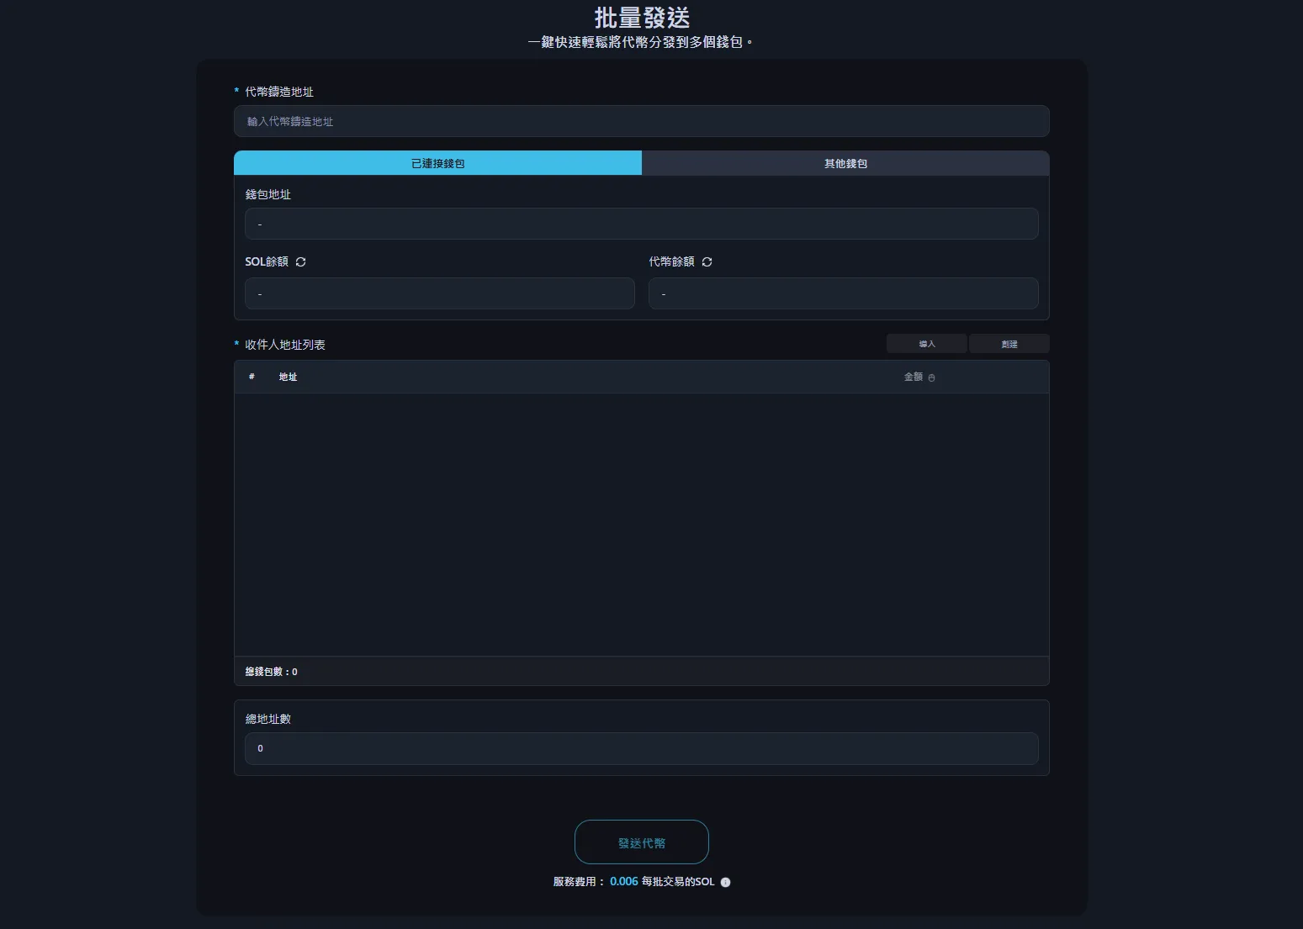Click the empty recipient address list area

click(x=641, y=524)
